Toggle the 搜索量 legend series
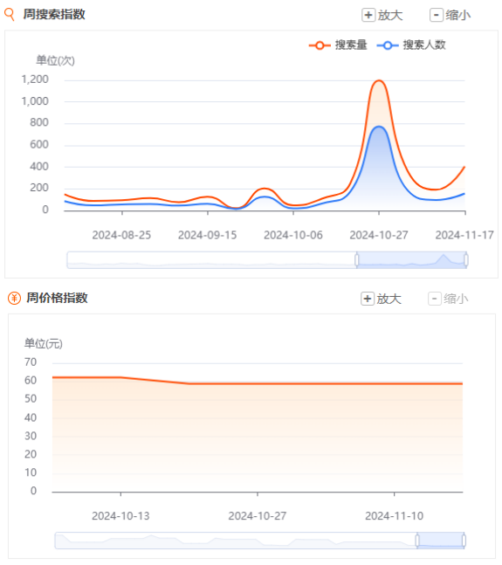This screenshot has height=565, width=502. pyautogui.click(x=338, y=45)
